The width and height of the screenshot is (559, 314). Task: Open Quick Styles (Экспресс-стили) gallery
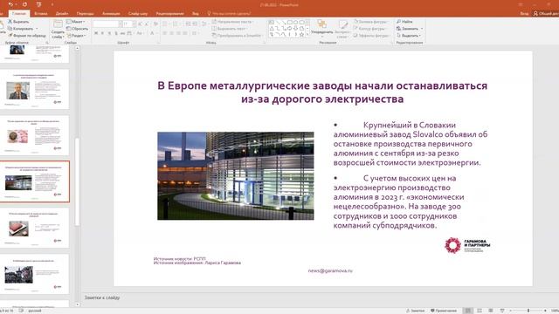(342, 29)
